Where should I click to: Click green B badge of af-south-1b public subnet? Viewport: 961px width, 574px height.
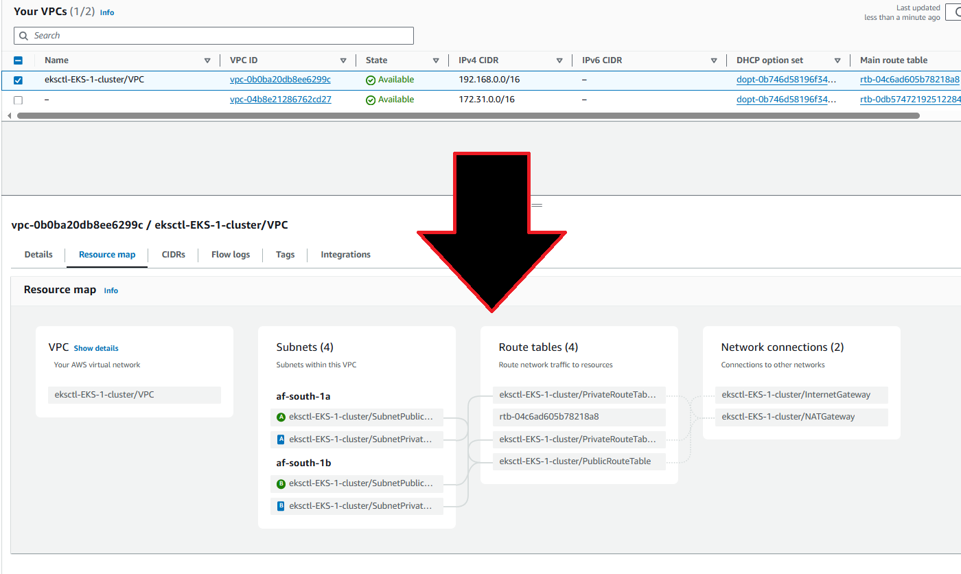[281, 484]
